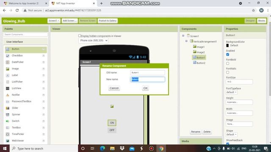Switch to the Designer view
This screenshot has width=271, height=152.
point(250,21)
